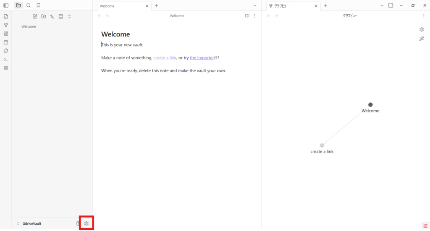
Task: Follow the 'create a link' link
Action: point(165,58)
